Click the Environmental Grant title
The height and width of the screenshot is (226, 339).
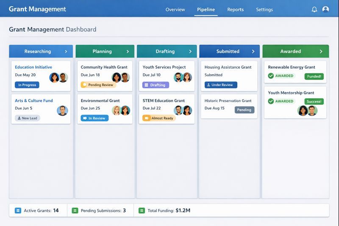point(100,100)
